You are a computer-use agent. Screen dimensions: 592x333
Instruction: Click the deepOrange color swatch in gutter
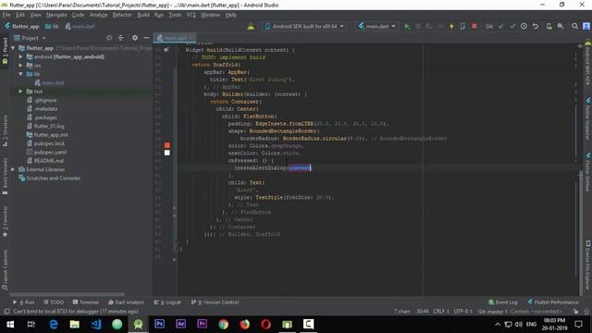click(x=166, y=145)
